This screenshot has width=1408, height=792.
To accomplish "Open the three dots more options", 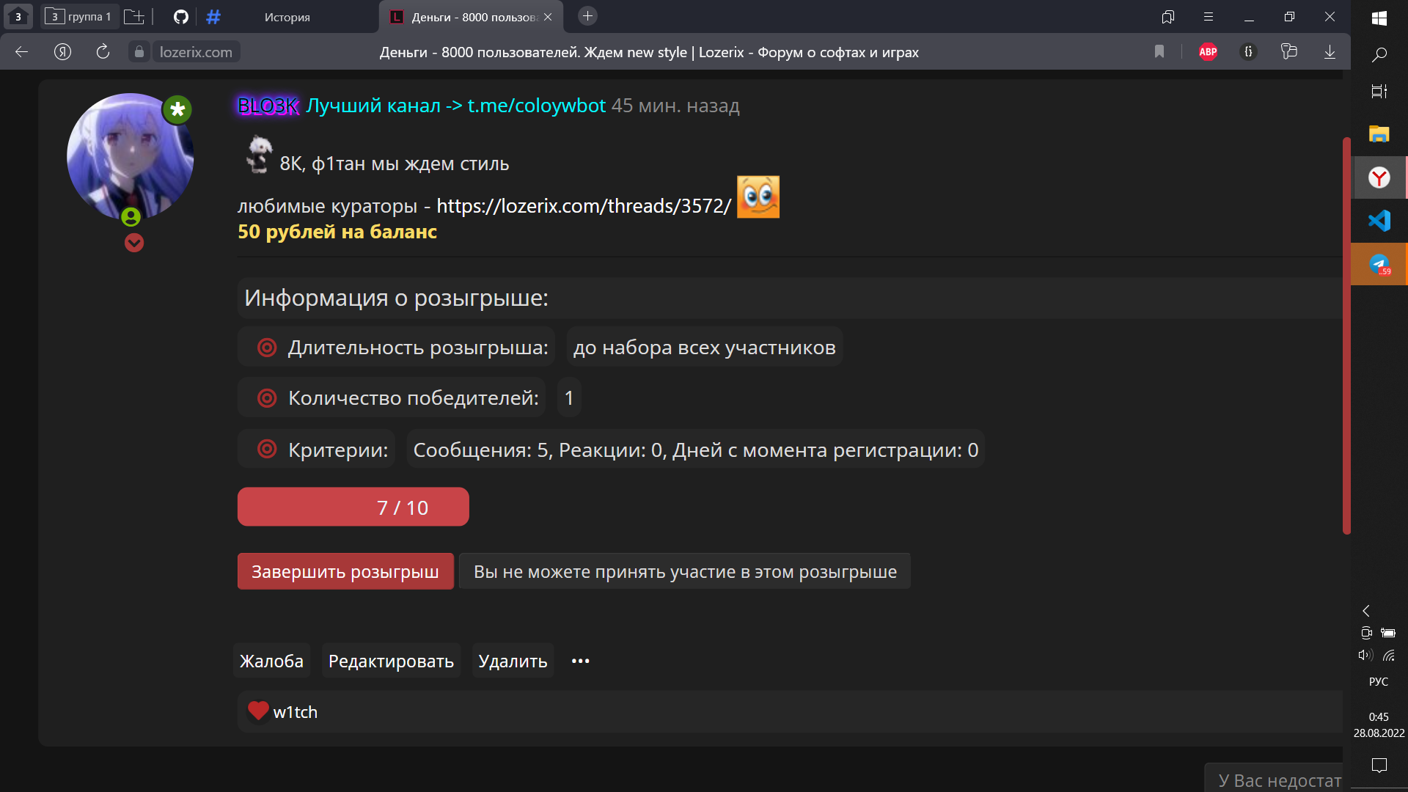I will [x=580, y=661].
